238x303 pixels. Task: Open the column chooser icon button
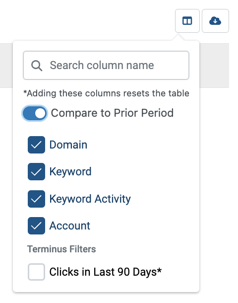point(187,21)
